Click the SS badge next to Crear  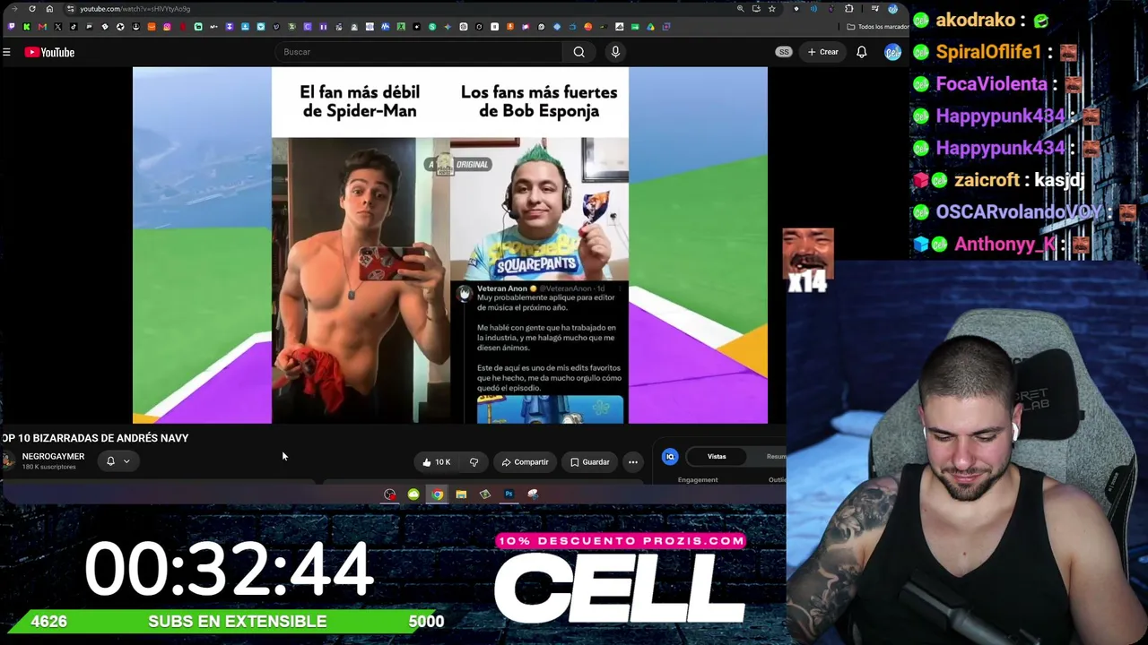[784, 52]
